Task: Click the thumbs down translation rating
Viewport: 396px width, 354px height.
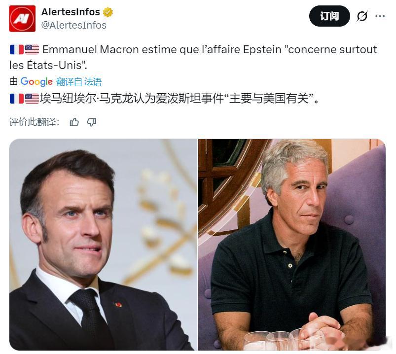Action: click(91, 122)
